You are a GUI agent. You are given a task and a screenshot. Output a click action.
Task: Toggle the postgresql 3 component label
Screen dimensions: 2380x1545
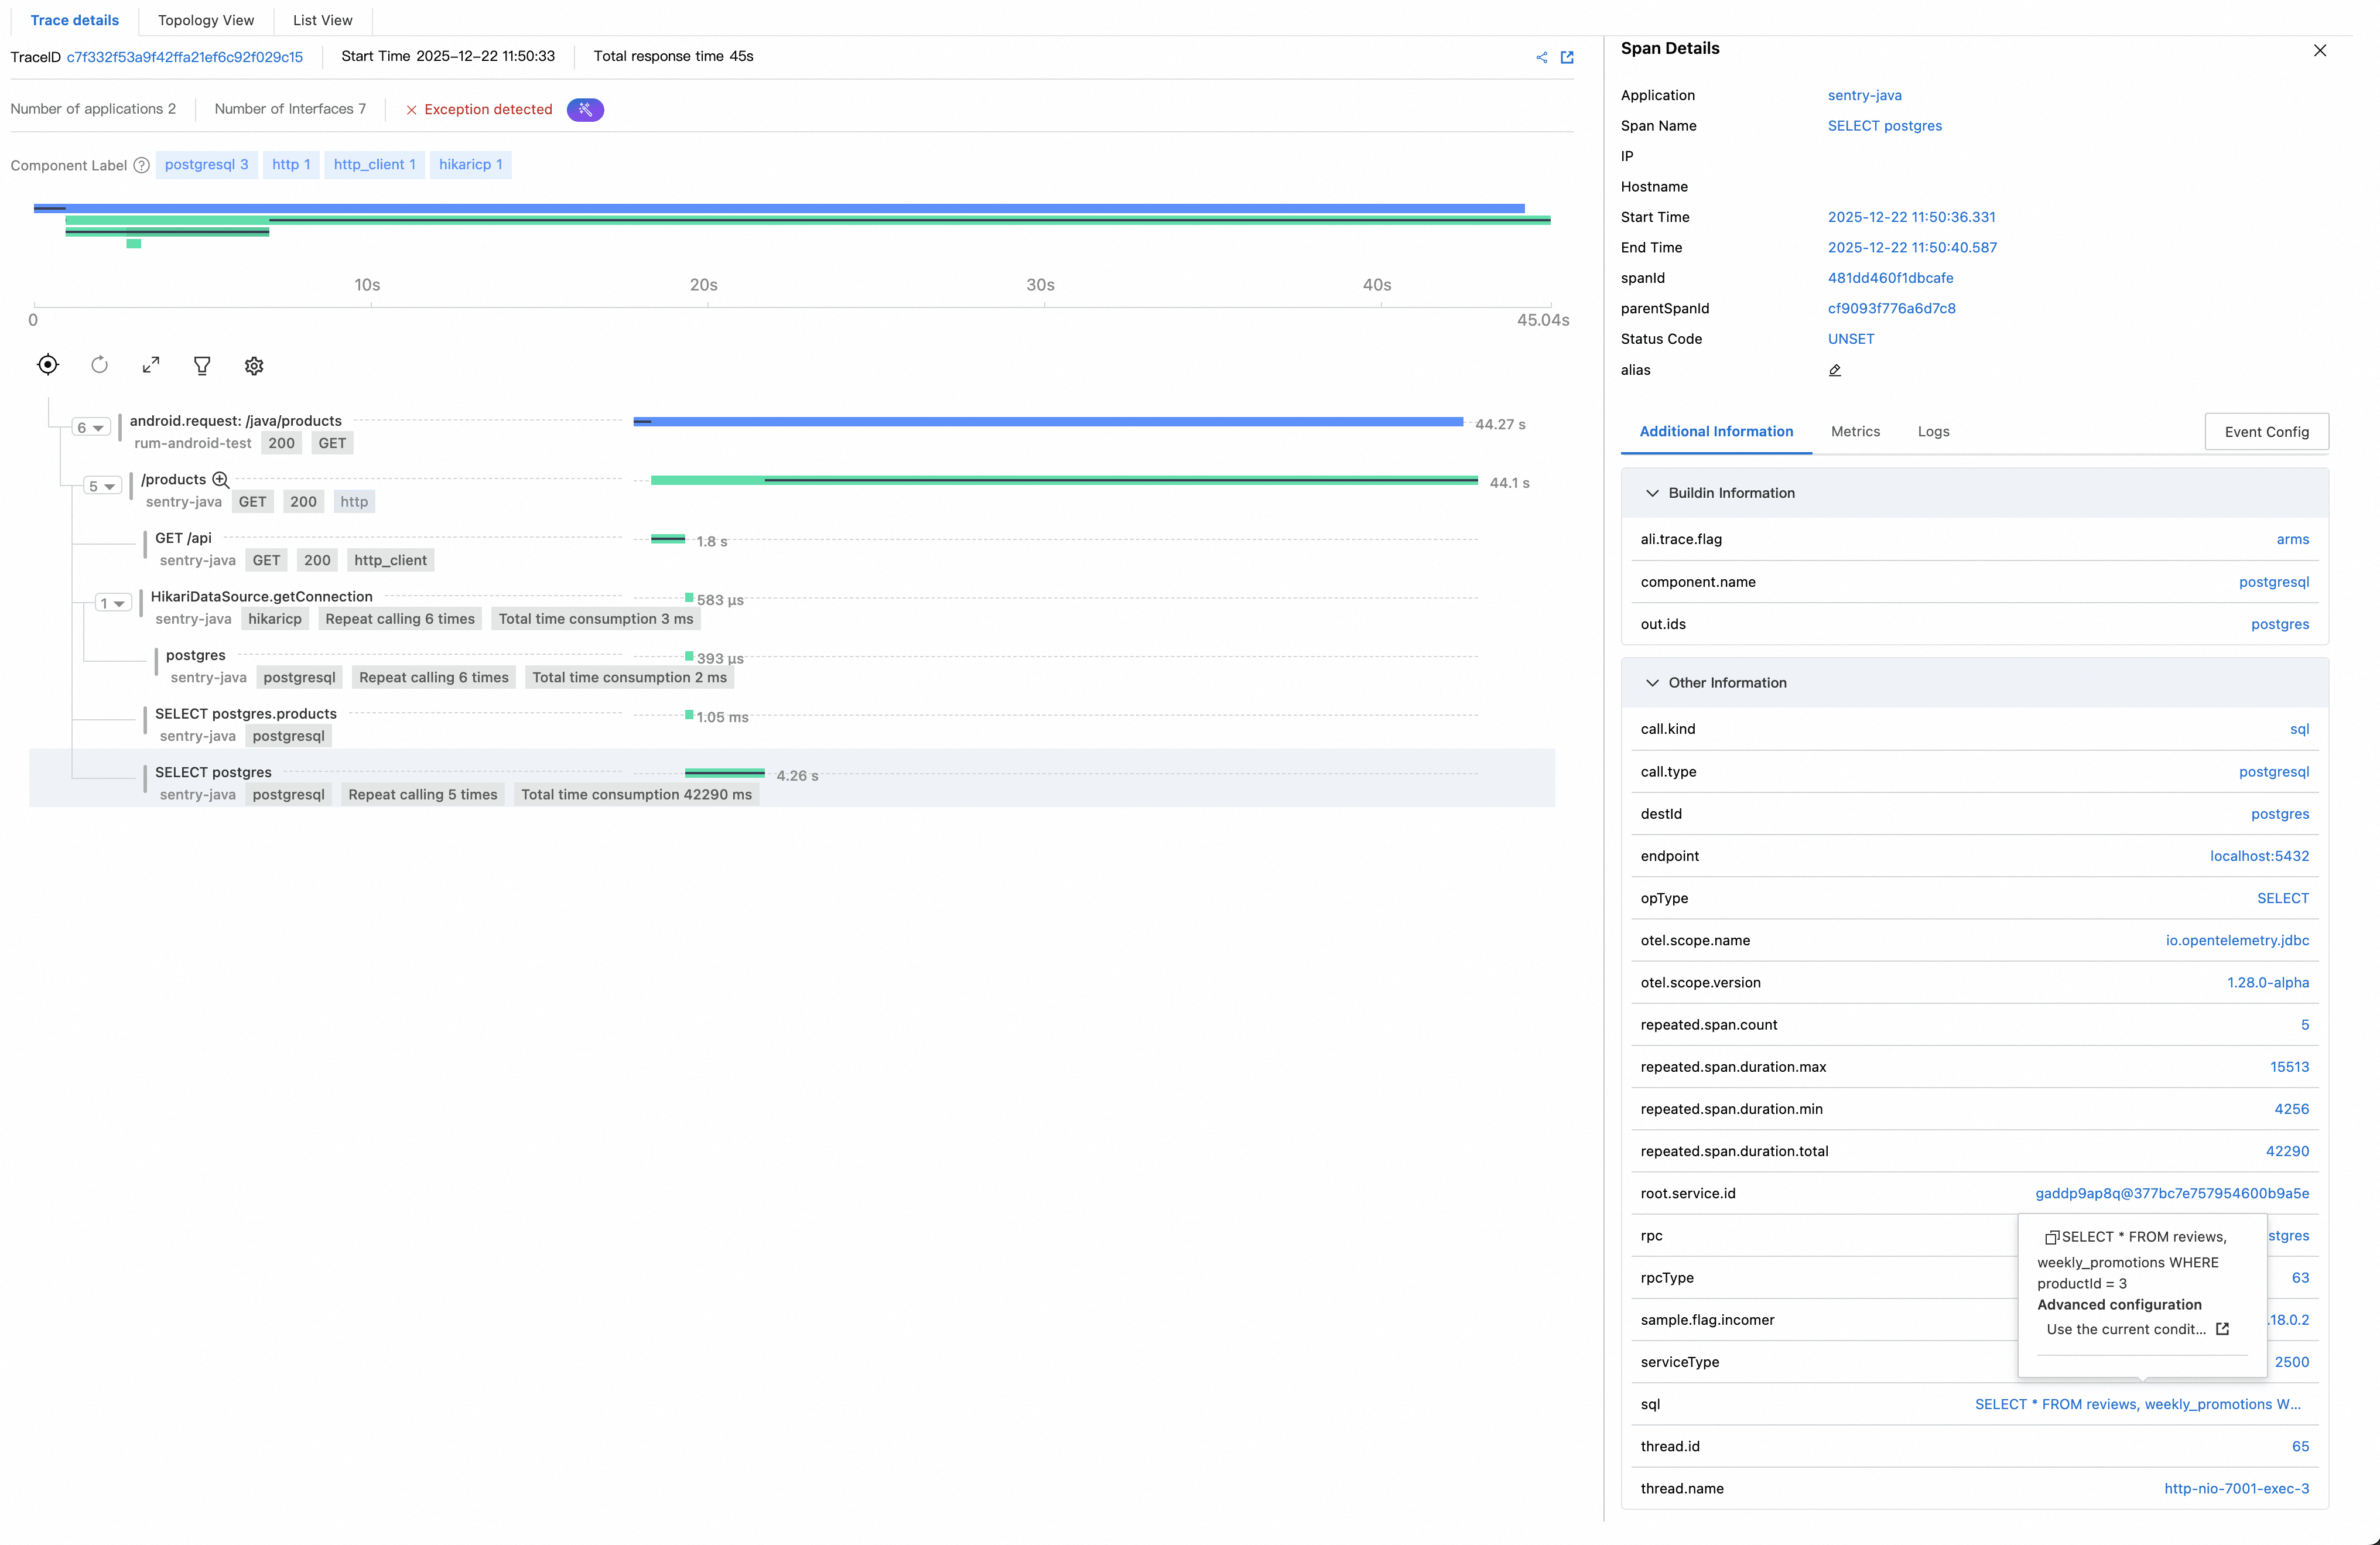point(206,164)
